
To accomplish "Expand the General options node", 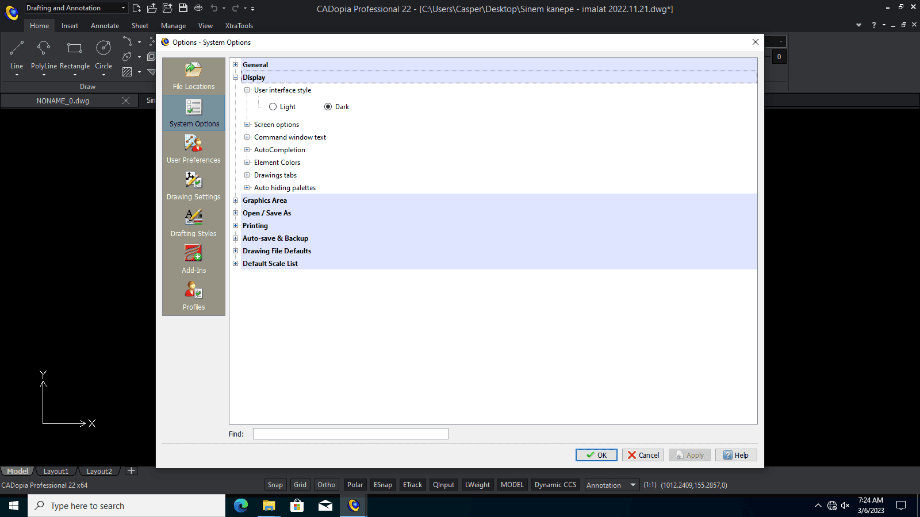I will (235, 65).
